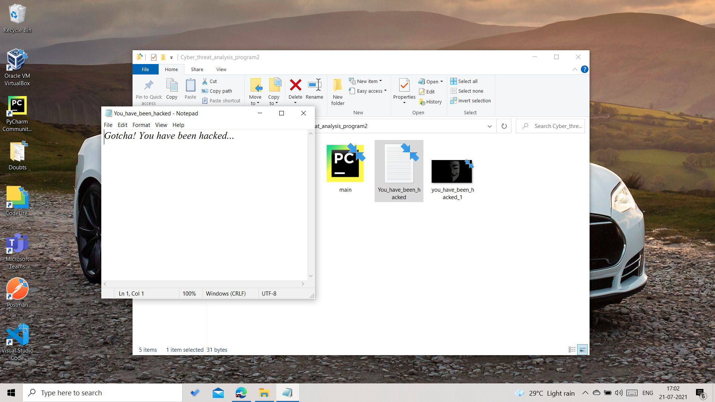Click Notepad vertical scrollbar down arrow
Image resolution: width=715 pixels, height=402 pixels.
pyautogui.click(x=311, y=276)
